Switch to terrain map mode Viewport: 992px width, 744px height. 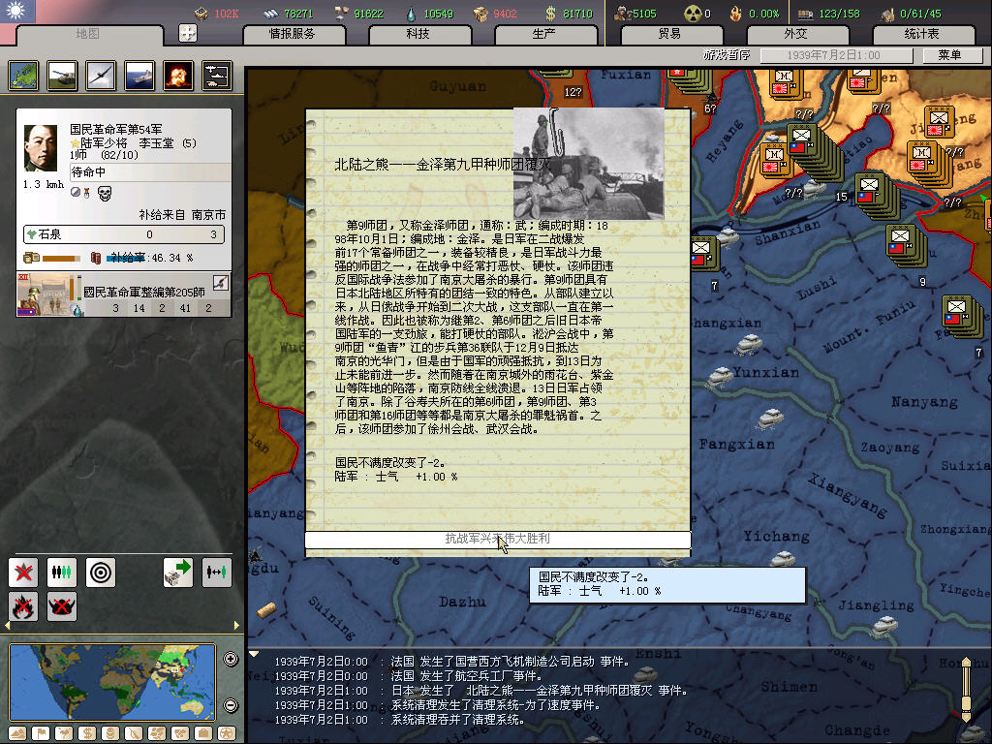click(17, 733)
